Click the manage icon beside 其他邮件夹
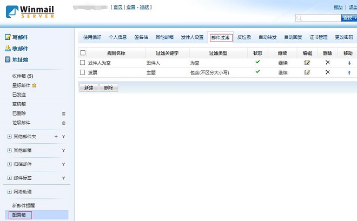The image size is (357, 221). [63, 136]
